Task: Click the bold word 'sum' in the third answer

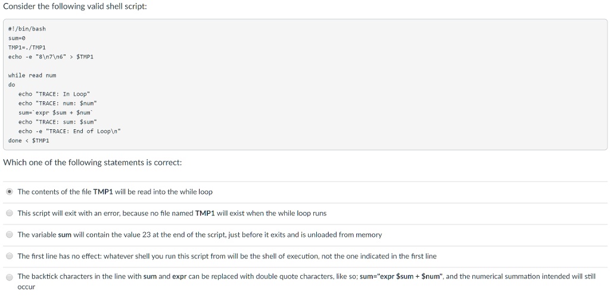Action: [x=64, y=235]
